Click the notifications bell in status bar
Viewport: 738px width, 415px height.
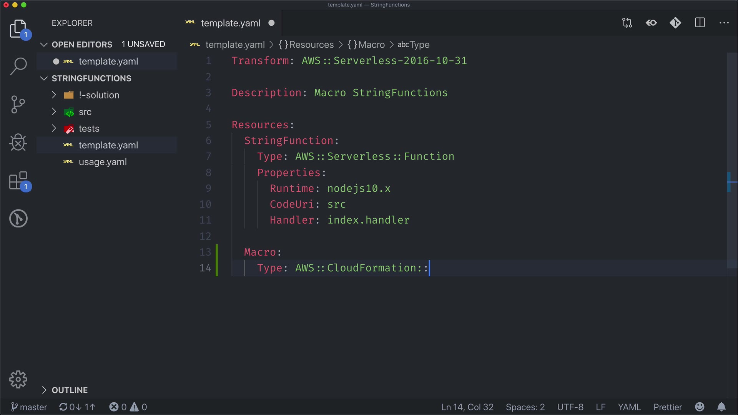point(721,407)
